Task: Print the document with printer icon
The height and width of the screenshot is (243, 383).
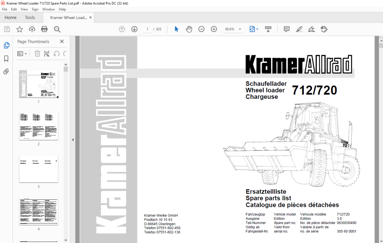Action: [45, 29]
